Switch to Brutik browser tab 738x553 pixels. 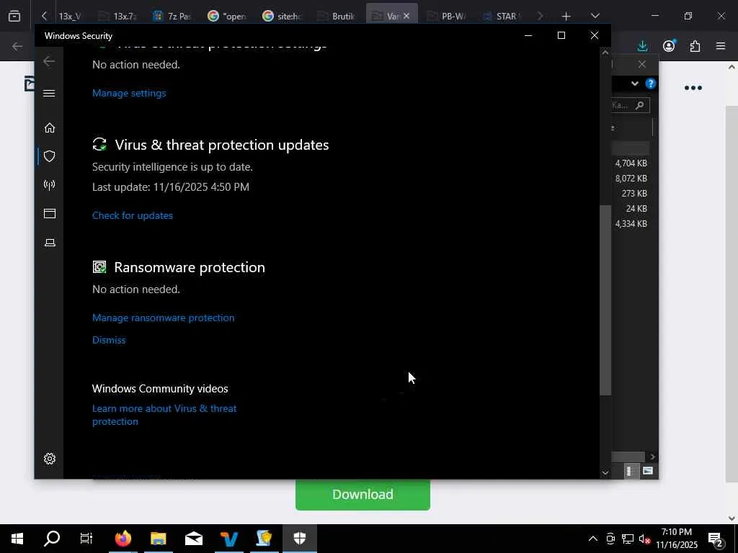[336, 16]
